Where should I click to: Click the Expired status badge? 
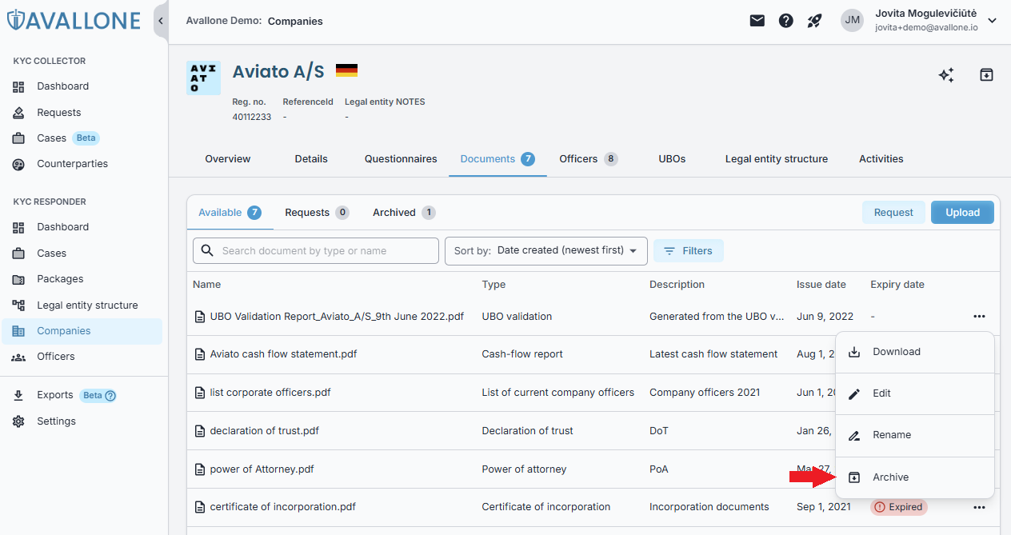[899, 507]
